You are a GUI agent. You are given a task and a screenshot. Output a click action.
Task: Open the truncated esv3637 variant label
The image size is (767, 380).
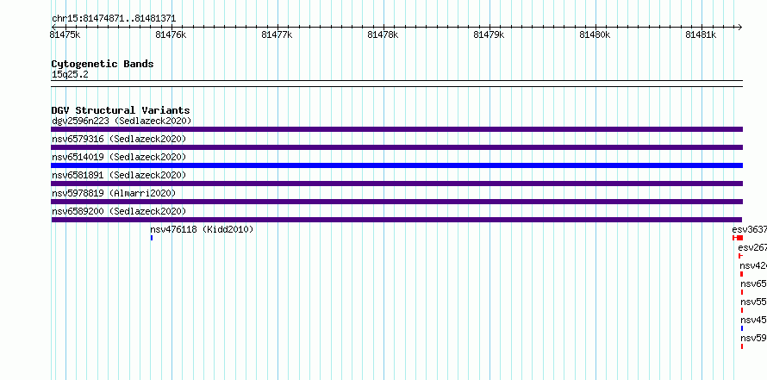pos(750,229)
